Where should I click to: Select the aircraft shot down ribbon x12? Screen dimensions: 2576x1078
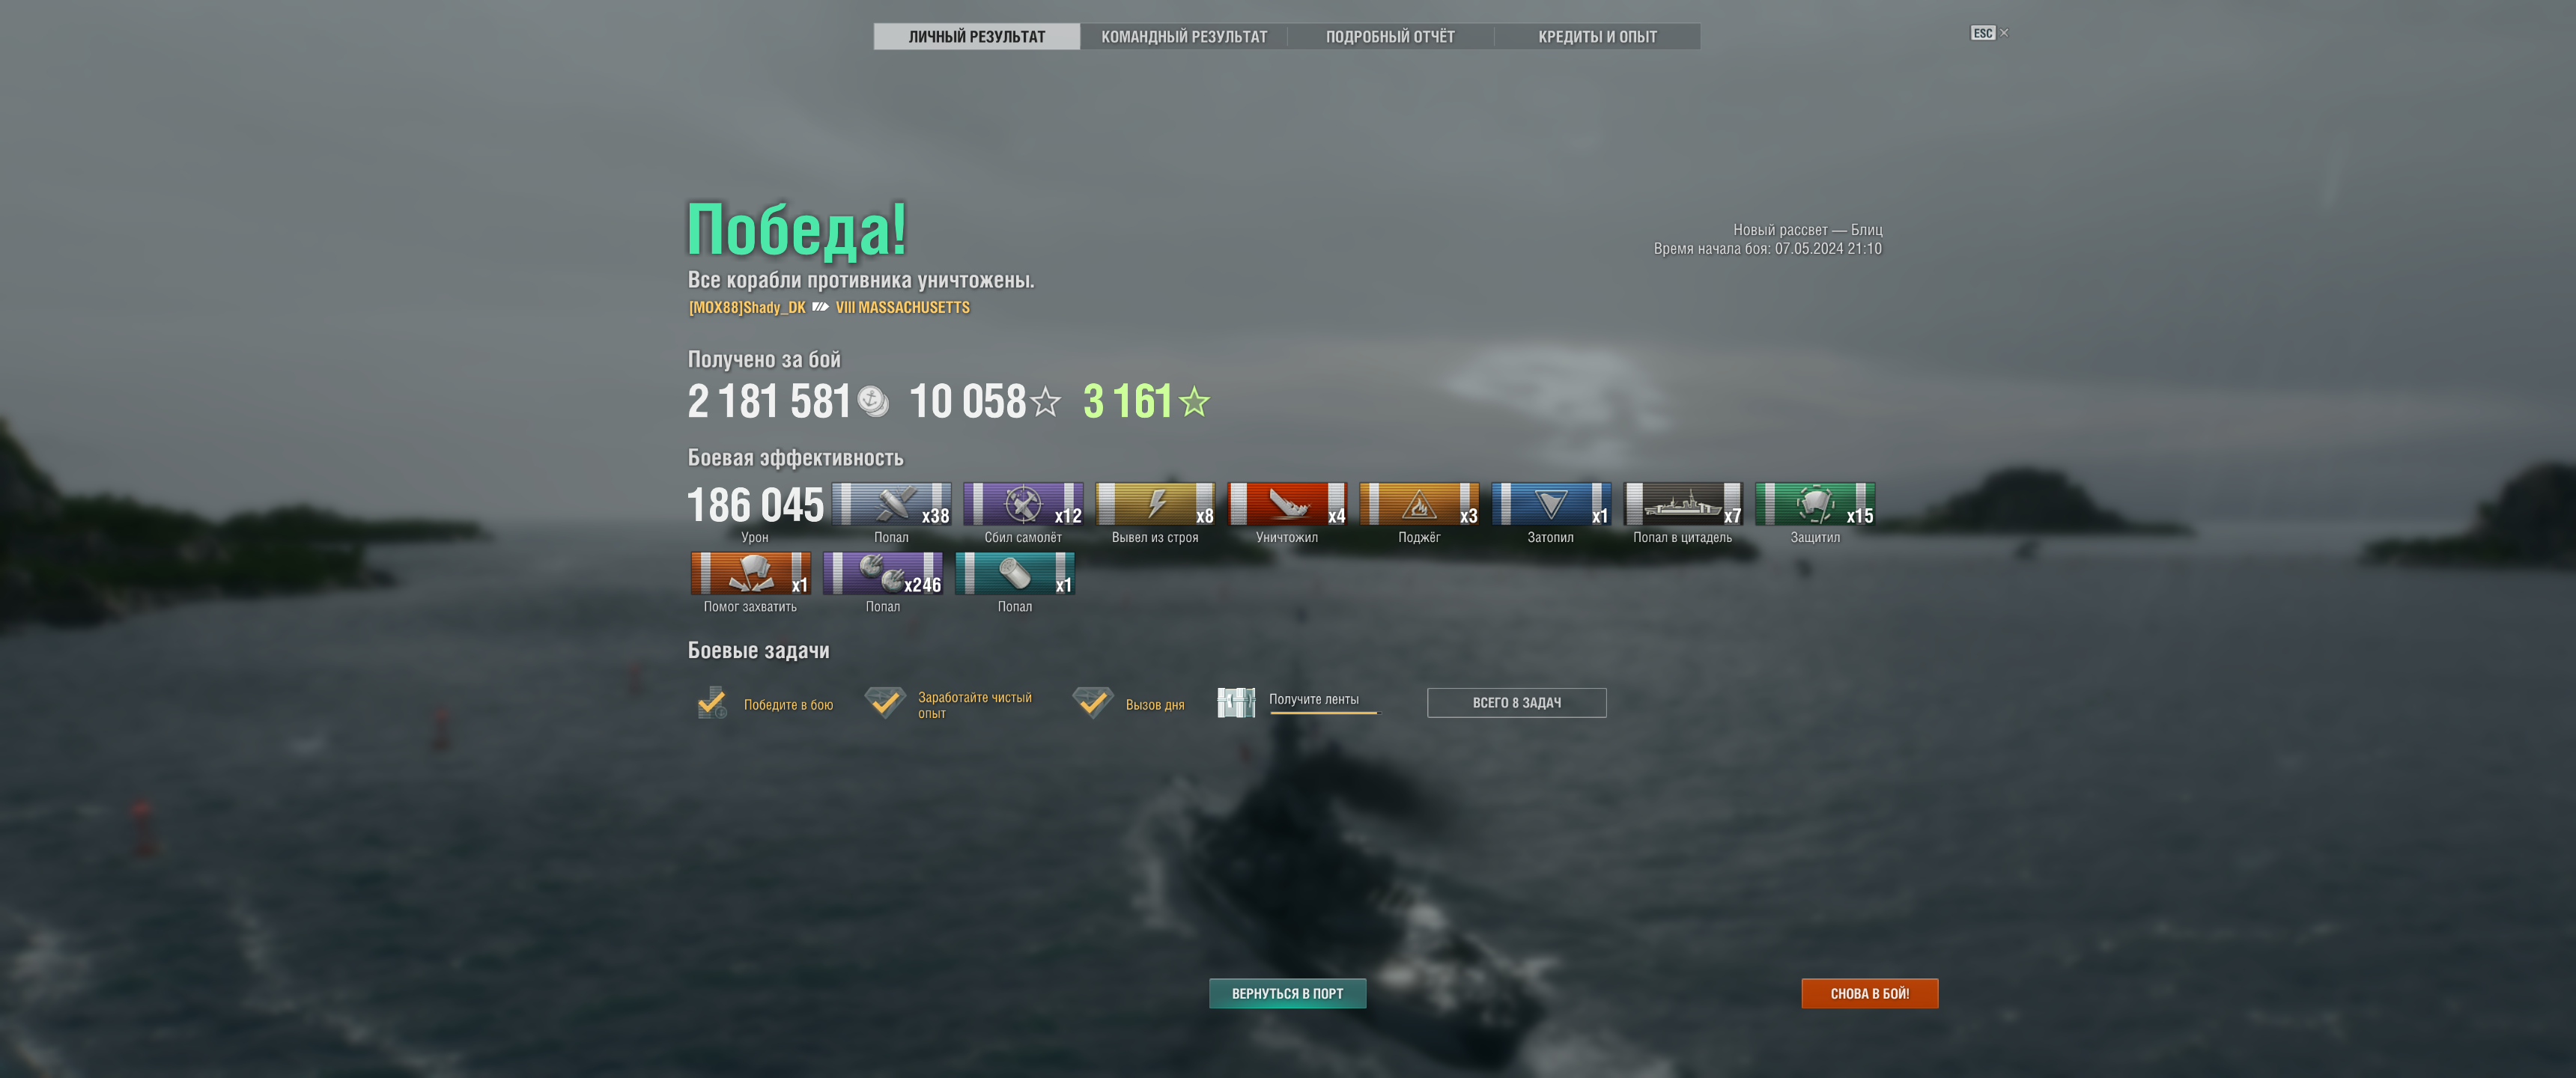[1023, 504]
